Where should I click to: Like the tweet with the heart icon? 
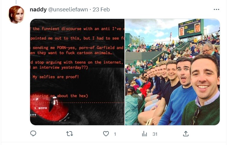(106, 134)
